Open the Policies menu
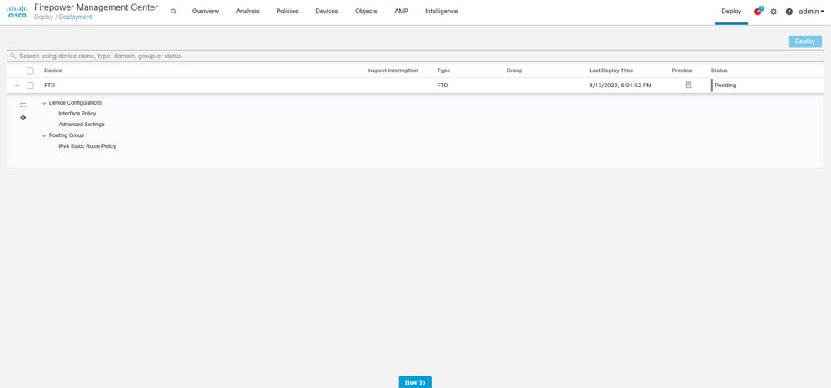Viewport: 831px width, 388px height. pyautogui.click(x=287, y=11)
